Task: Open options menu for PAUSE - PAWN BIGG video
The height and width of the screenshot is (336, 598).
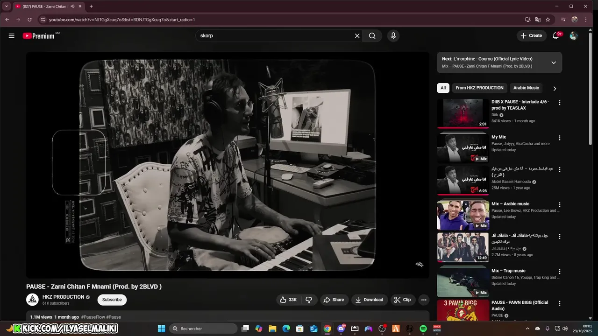Action: click(x=560, y=303)
